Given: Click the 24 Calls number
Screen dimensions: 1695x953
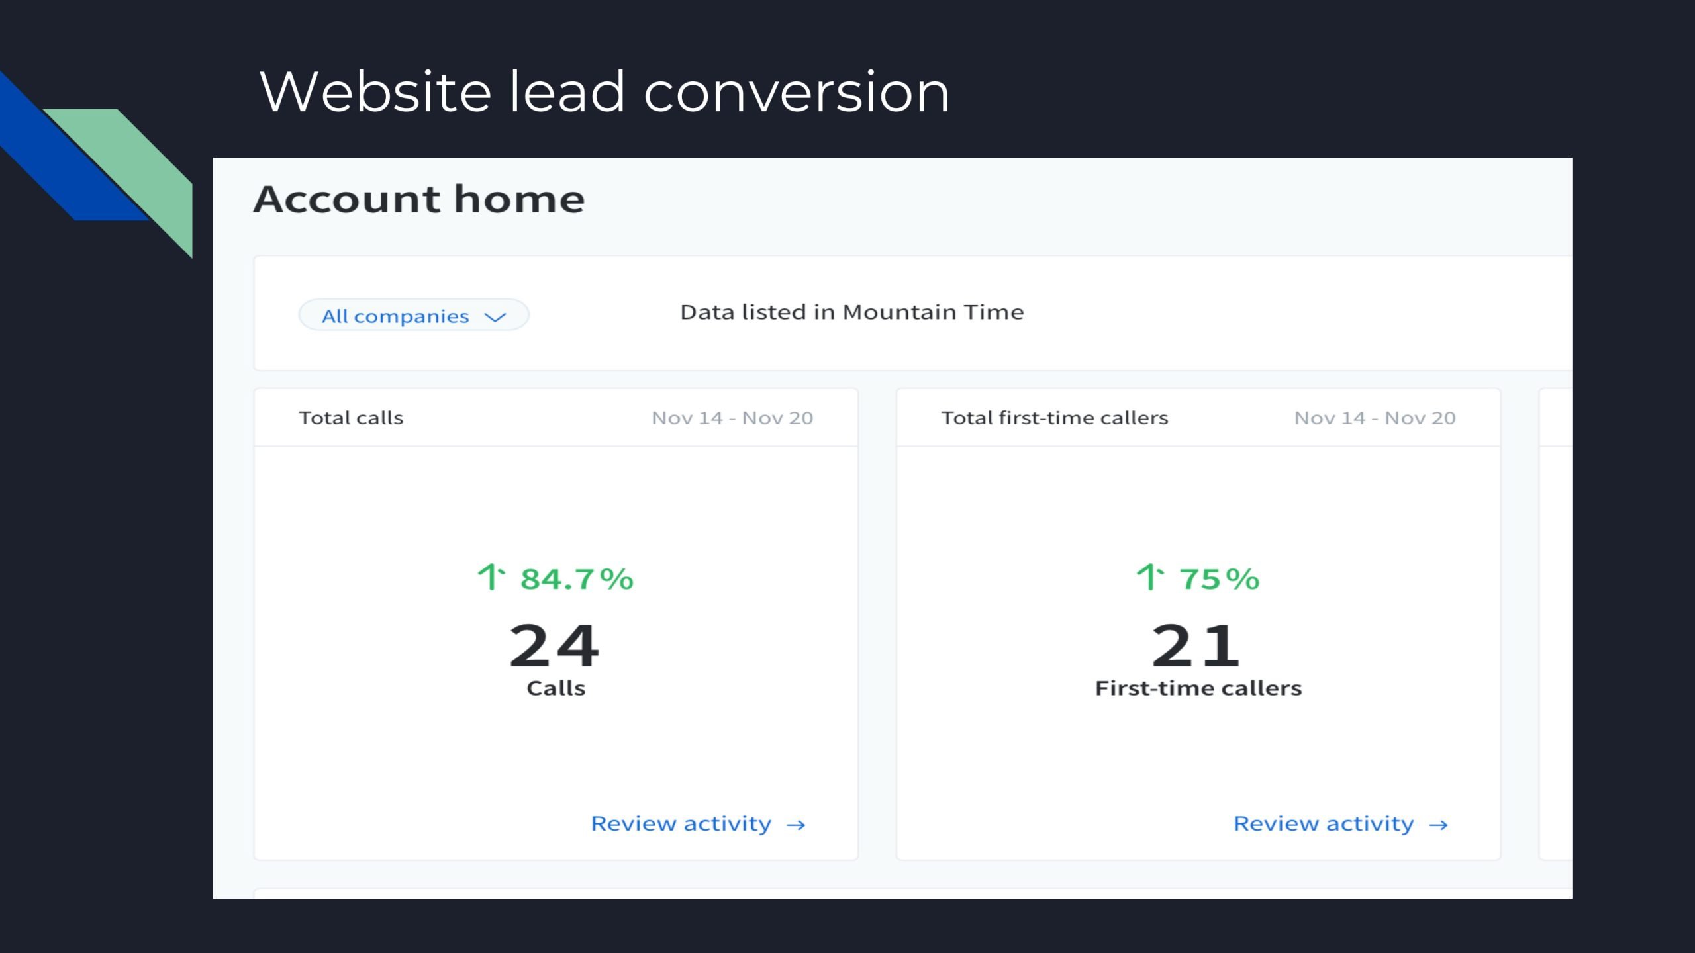Looking at the screenshot, I should [x=554, y=646].
